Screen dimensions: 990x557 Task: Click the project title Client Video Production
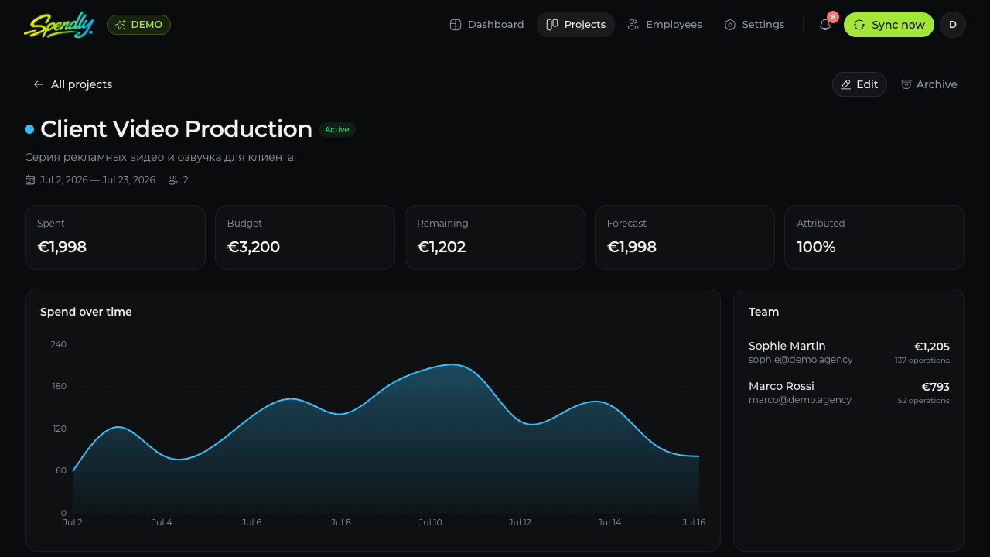click(176, 129)
